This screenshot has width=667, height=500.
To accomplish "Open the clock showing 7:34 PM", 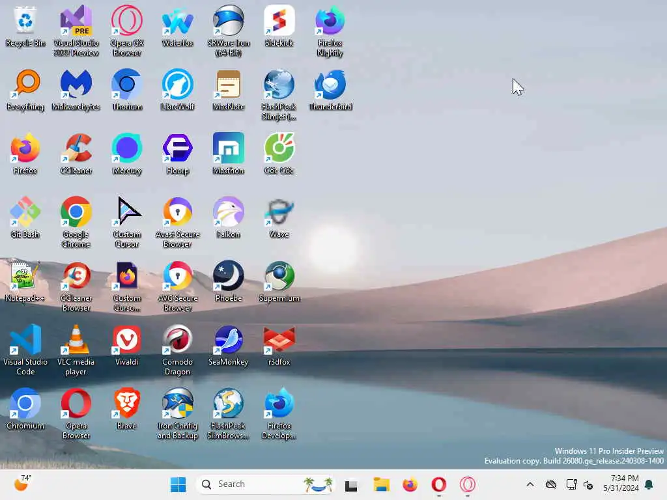I will pyautogui.click(x=621, y=484).
